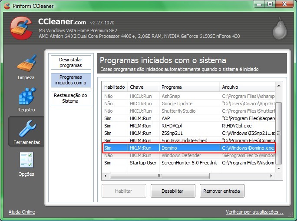Select the SunJavaUpdateSched startup entry
297x221 pixels.
188,140
